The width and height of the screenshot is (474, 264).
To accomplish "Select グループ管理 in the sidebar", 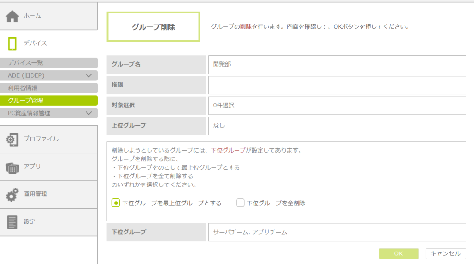I will (x=49, y=100).
